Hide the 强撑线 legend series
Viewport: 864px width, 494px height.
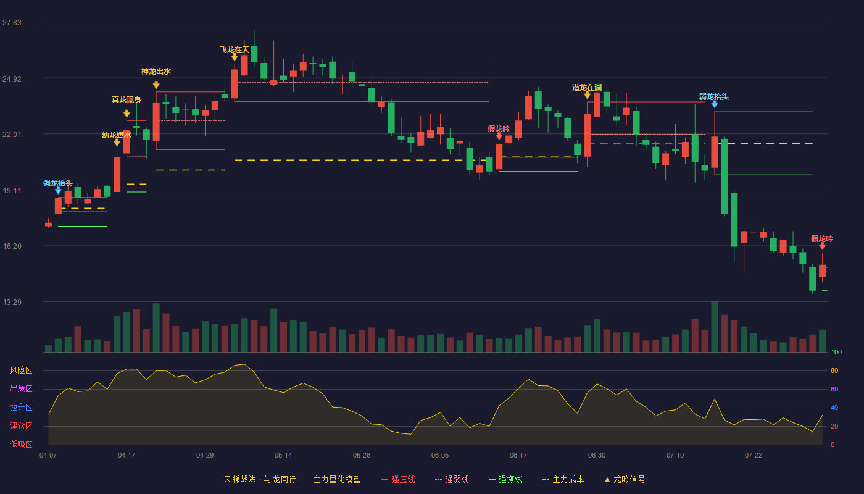(505, 479)
